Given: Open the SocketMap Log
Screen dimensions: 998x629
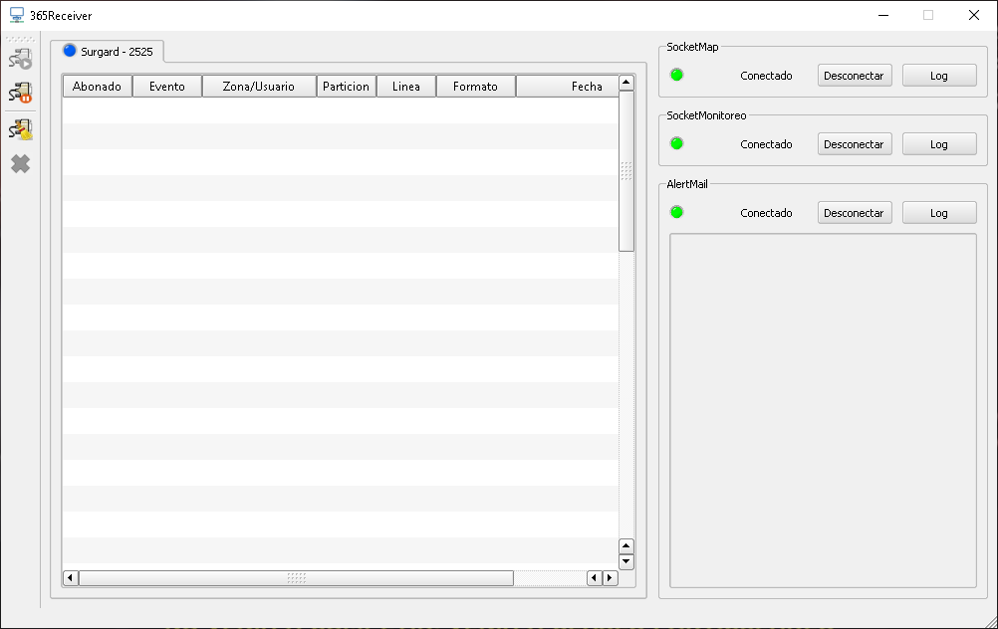Looking at the screenshot, I should [x=938, y=75].
